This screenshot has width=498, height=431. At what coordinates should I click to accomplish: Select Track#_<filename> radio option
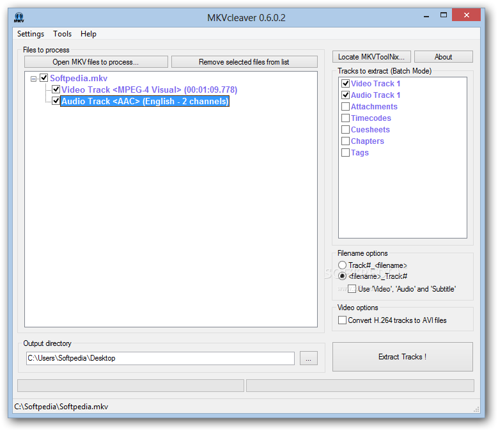pyautogui.click(x=342, y=265)
